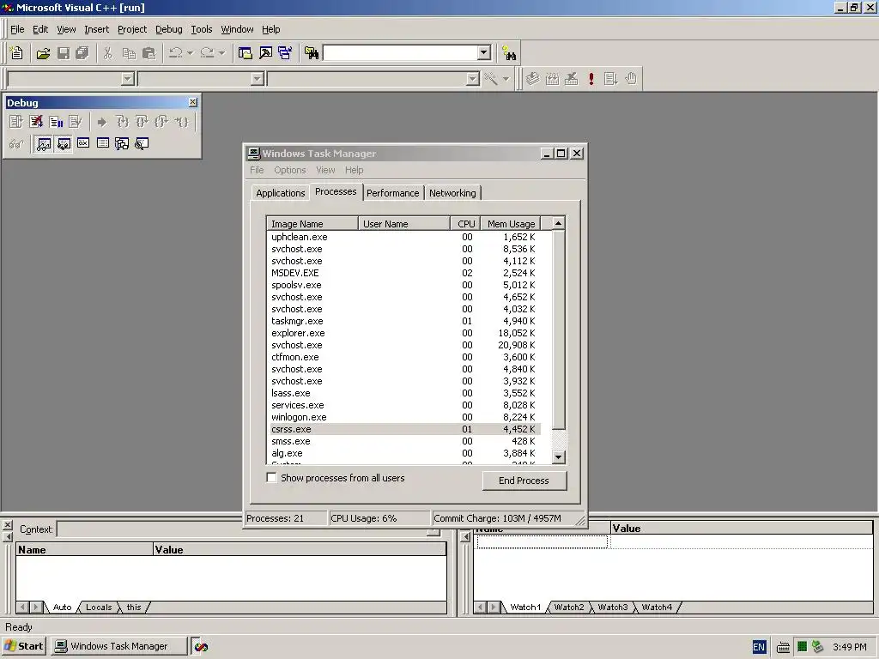
Task: Switch to the Networking tab
Action: click(x=452, y=193)
